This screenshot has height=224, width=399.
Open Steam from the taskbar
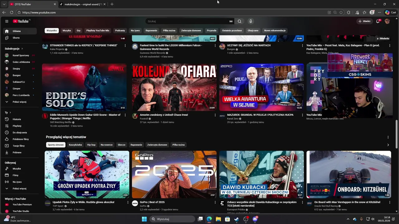pyautogui.click(x=237, y=219)
